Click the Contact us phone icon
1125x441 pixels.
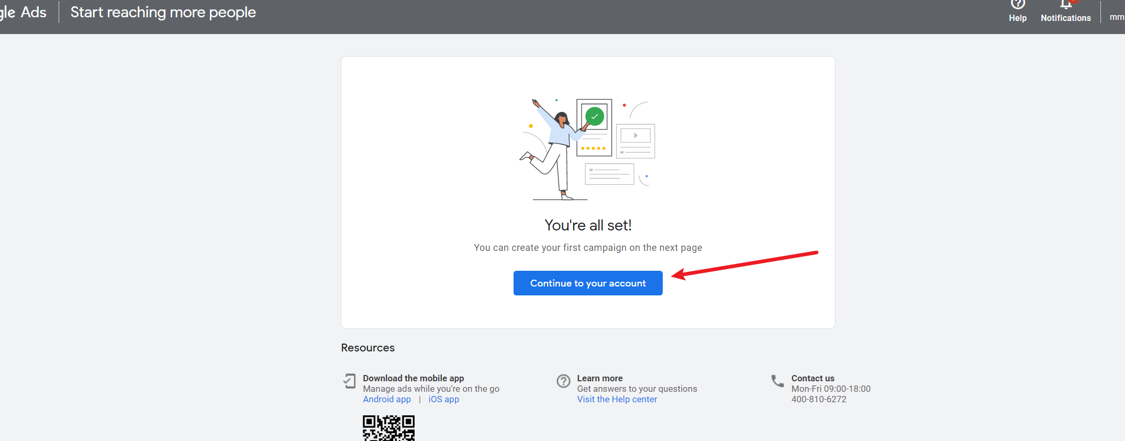coord(777,381)
